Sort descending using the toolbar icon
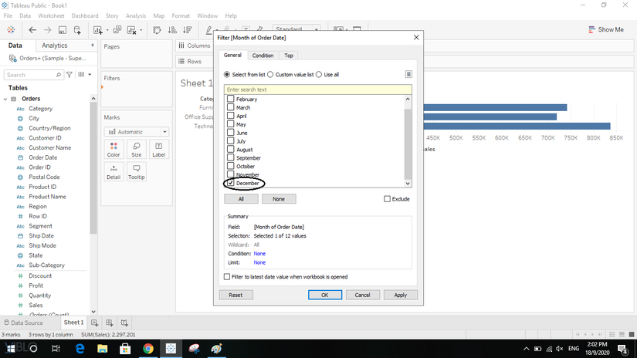The image size is (637, 358). (188, 30)
